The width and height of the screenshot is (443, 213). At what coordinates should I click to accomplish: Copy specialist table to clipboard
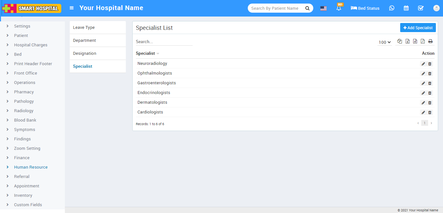400,41
